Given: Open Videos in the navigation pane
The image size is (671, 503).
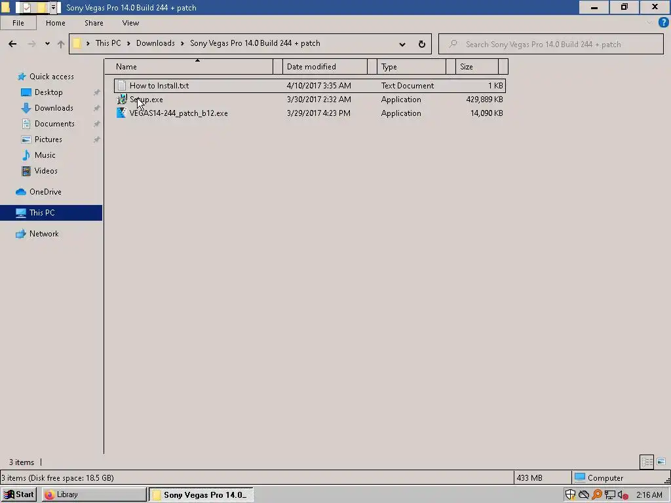Looking at the screenshot, I should [x=46, y=171].
